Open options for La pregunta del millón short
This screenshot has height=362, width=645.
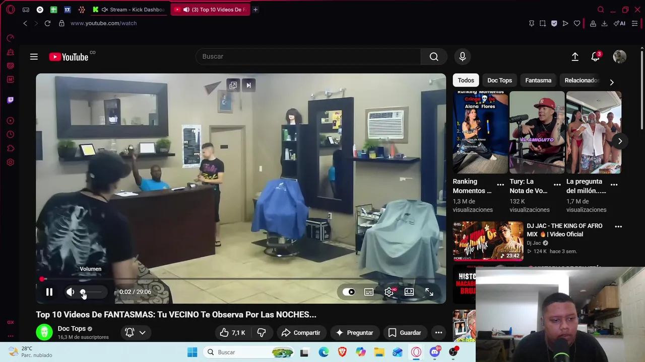614,185
